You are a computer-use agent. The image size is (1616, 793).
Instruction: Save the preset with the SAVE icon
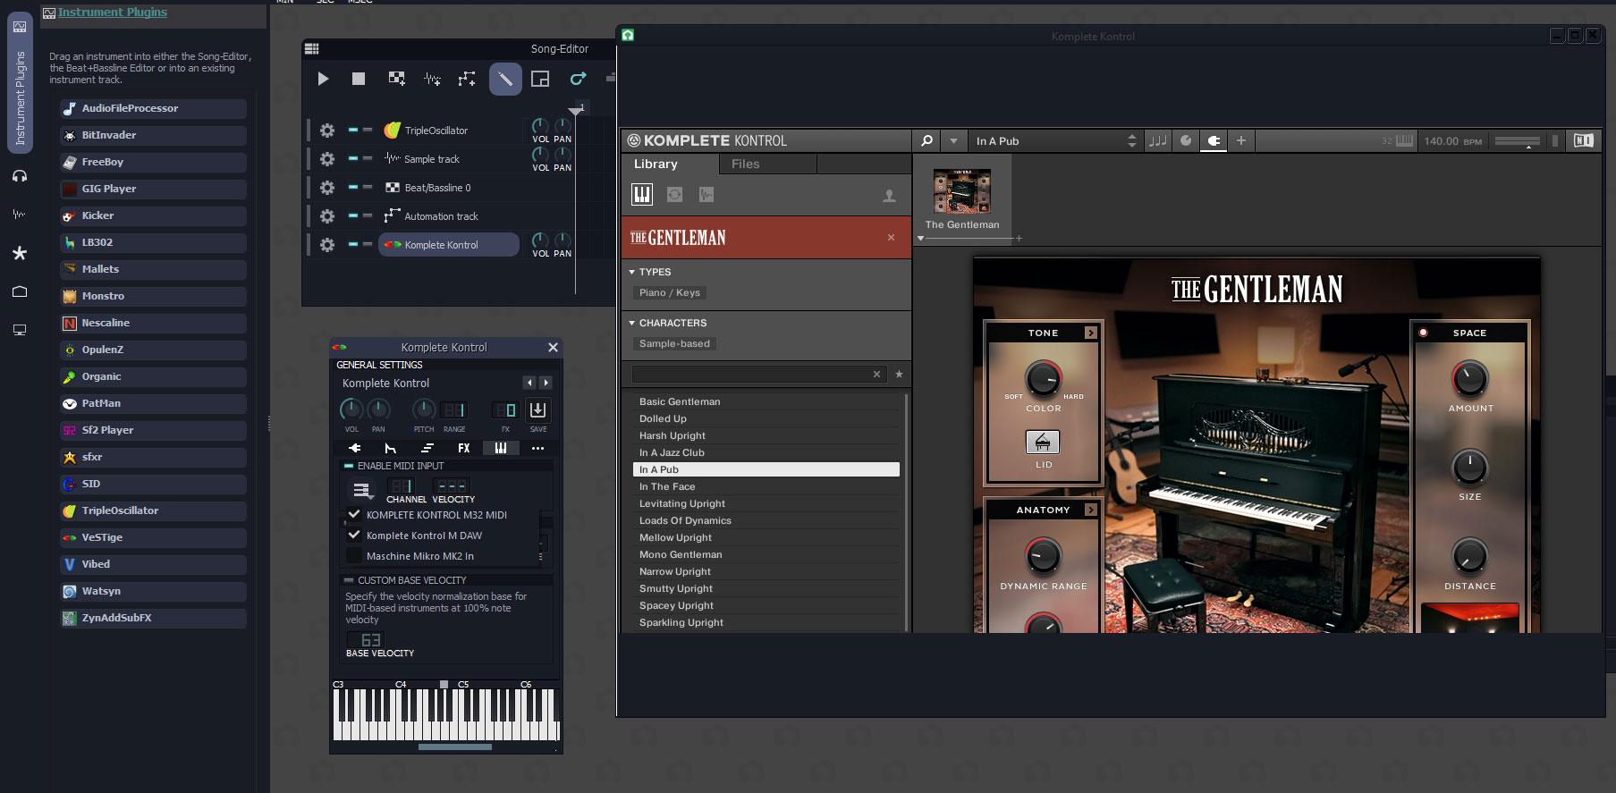coord(537,410)
